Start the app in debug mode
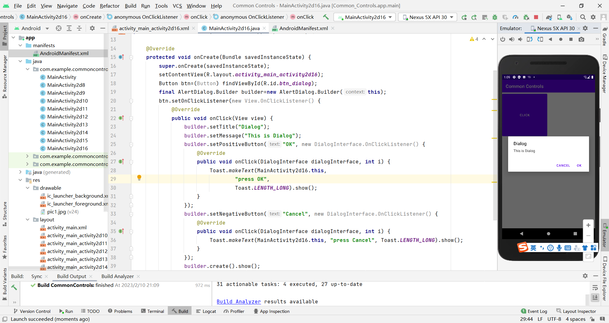The image size is (609, 323). click(495, 17)
